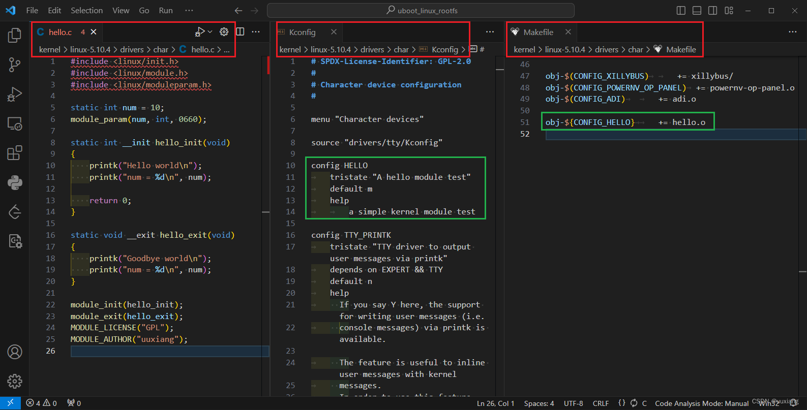
Task: Click 'config HELLO' line in Kconfig
Action: click(339, 166)
